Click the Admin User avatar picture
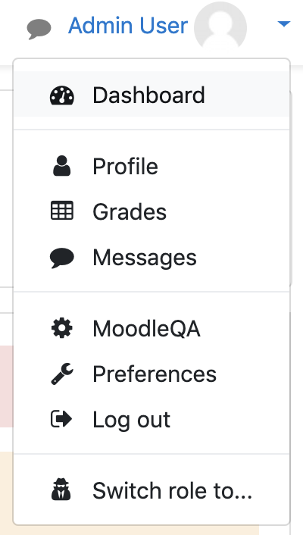Viewport: 303px width, 535px height. 220,27
